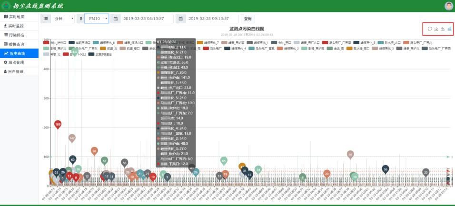Click the calendar icon before end time
The width and height of the screenshot is (455, 206).
[181, 19]
